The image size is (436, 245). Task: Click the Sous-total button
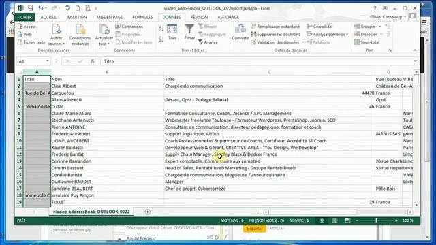click(367, 42)
